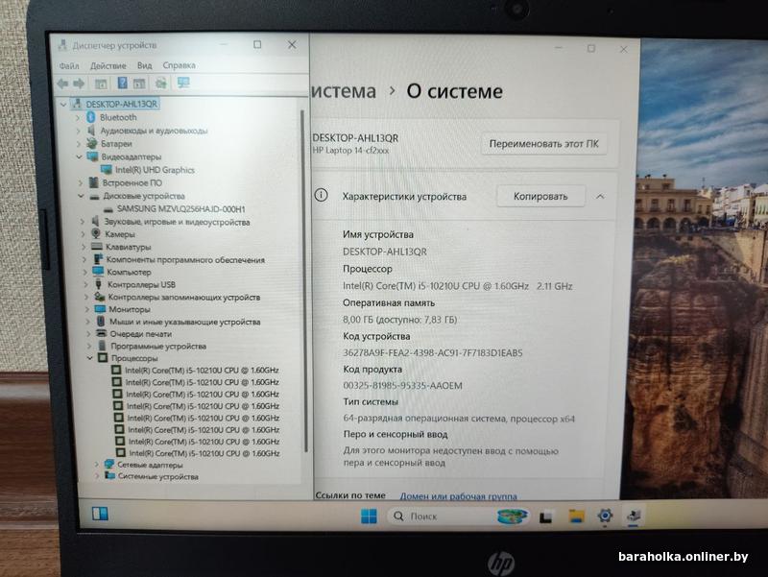
Task: Expand the Bluetooth tree node
Action: [78, 117]
